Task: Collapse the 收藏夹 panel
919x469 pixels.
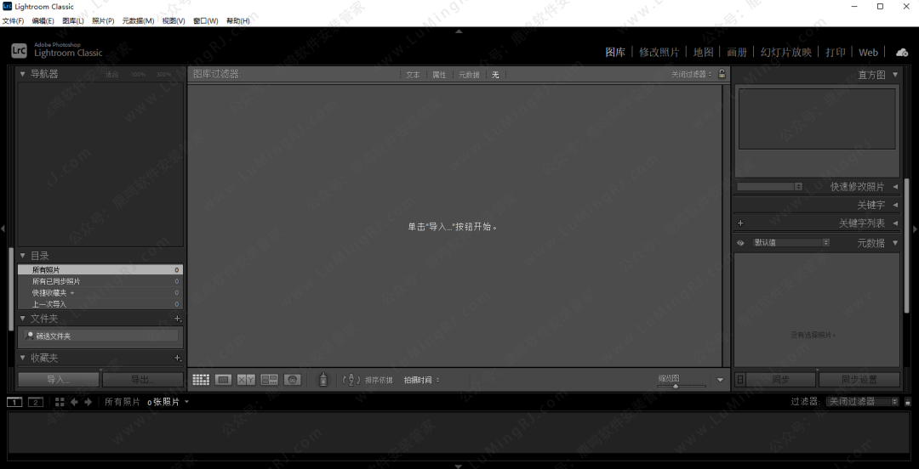Action: click(23, 358)
